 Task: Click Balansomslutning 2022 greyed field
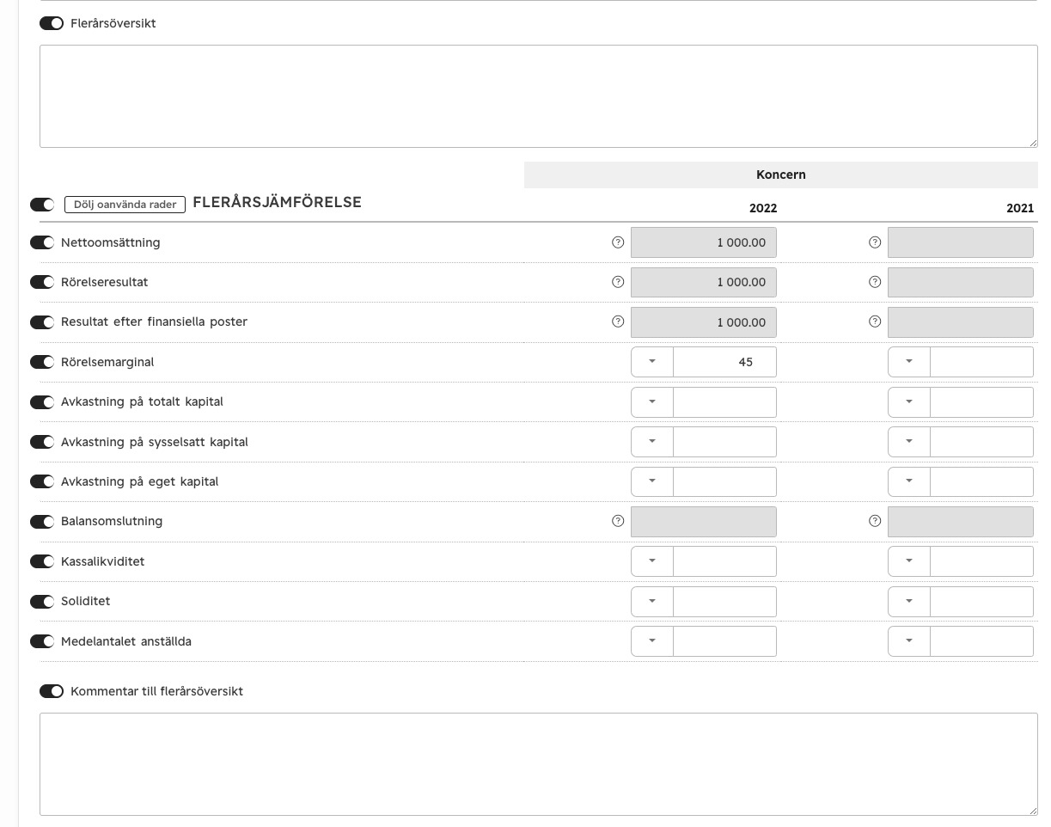pyautogui.click(x=704, y=521)
